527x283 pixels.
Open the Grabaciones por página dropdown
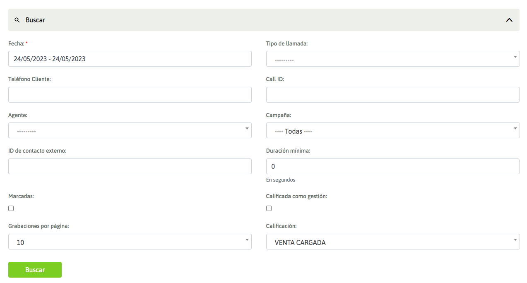tap(130, 242)
